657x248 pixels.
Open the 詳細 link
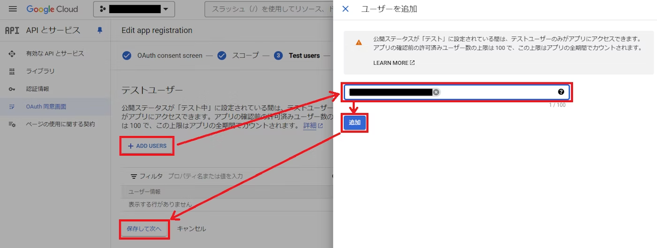313,126
